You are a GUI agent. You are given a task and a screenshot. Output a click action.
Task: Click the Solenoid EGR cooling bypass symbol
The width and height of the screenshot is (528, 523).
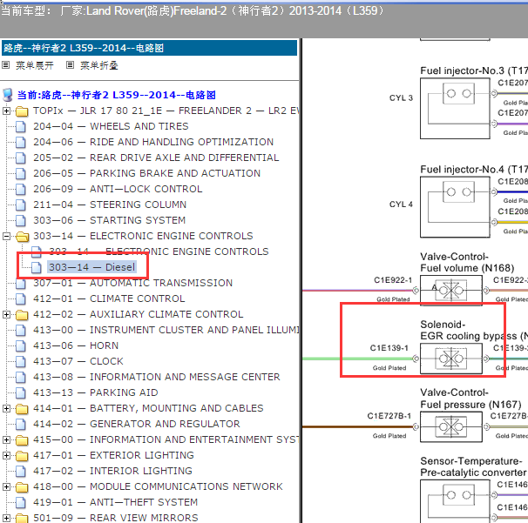451,359
